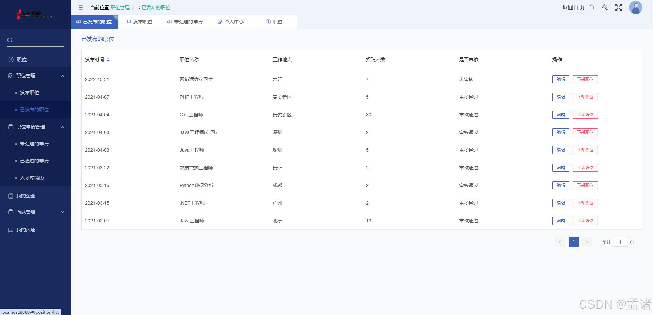
Task: Take down the Java工程师 Beijing position
Action: pos(585,221)
